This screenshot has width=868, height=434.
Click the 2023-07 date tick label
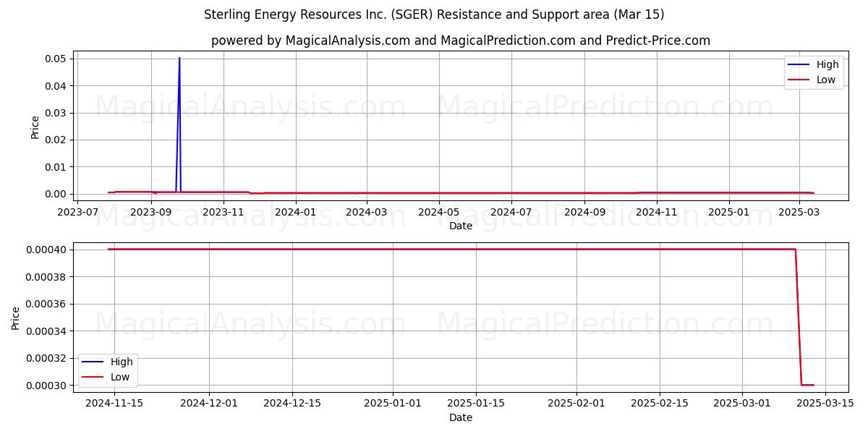click(x=77, y=213)
